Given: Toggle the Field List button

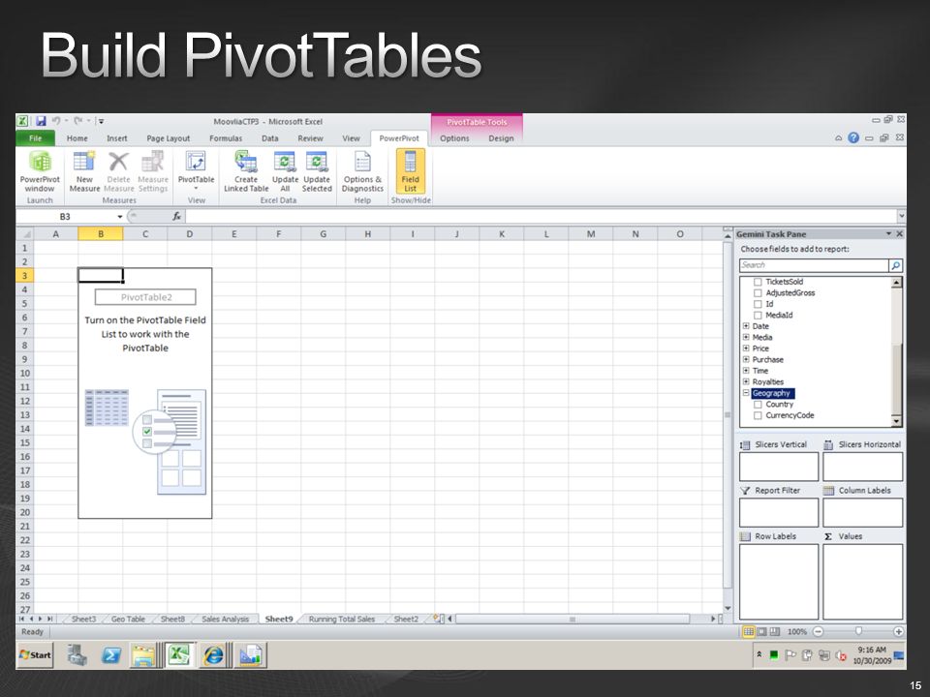Looking at the screenshot, I should 411,170.
